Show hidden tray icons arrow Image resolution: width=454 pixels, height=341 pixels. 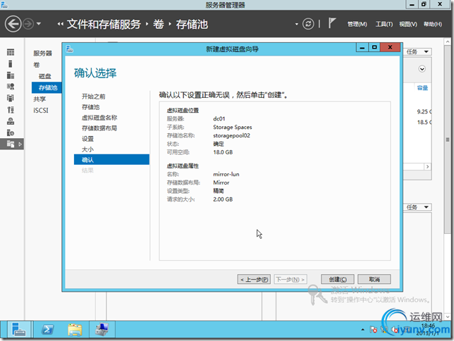(x=362, y=330)
